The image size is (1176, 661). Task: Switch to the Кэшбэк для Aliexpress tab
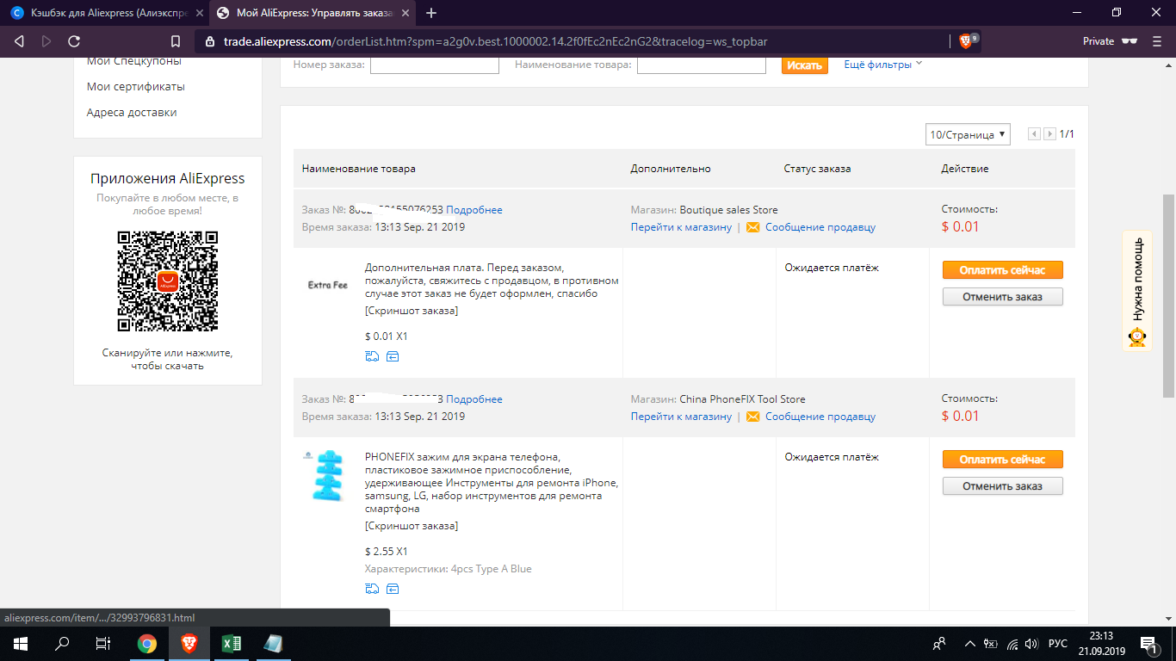point(107,13)
